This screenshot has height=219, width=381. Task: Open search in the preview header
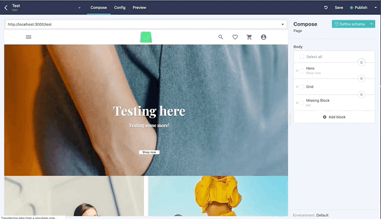[x=221, y=37]
